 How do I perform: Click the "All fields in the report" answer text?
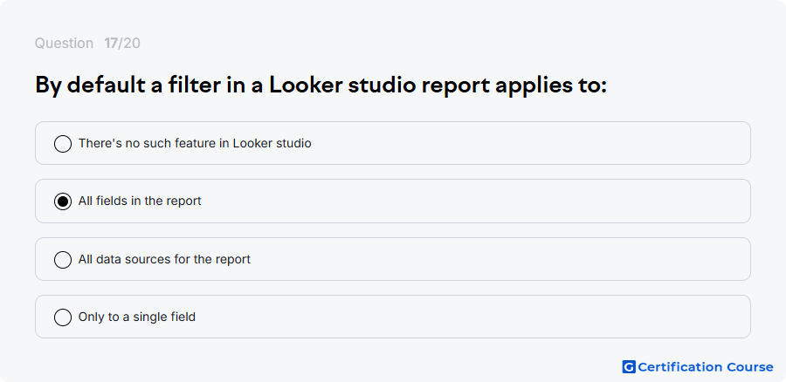point(140,201)
